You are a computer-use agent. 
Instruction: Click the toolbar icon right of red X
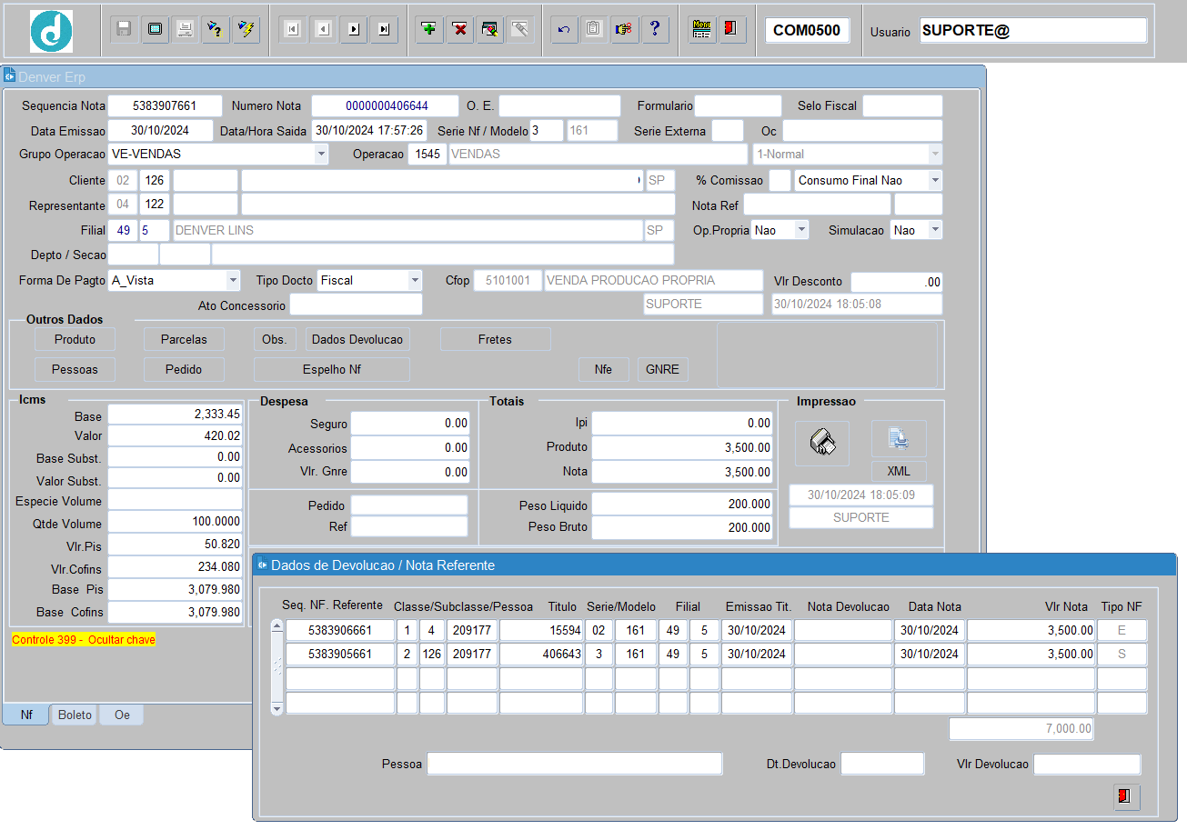pos(490,29)
